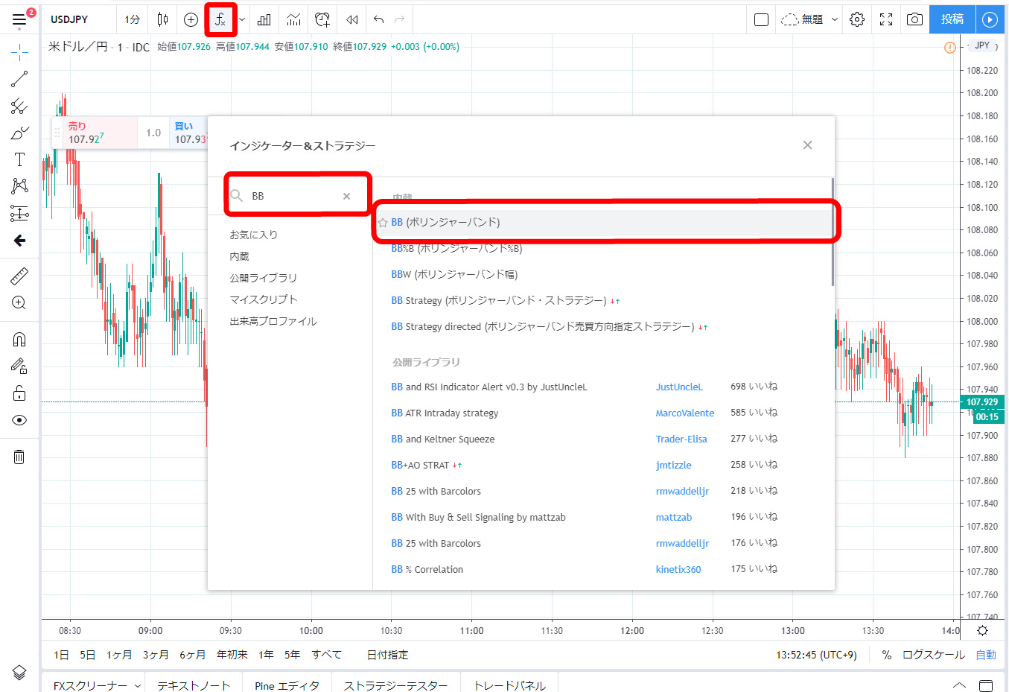Toggle log scale (ログスケール)
Image resolution: width=1009 pixels, height=692 pixels.
[x=934, y=655]
